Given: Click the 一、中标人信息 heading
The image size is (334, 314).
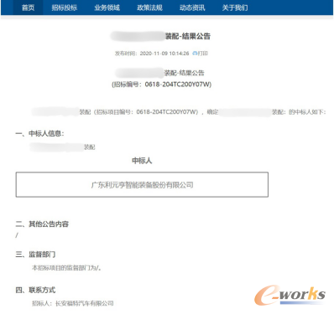Looking at the screenshot, I should pos(39,134).
